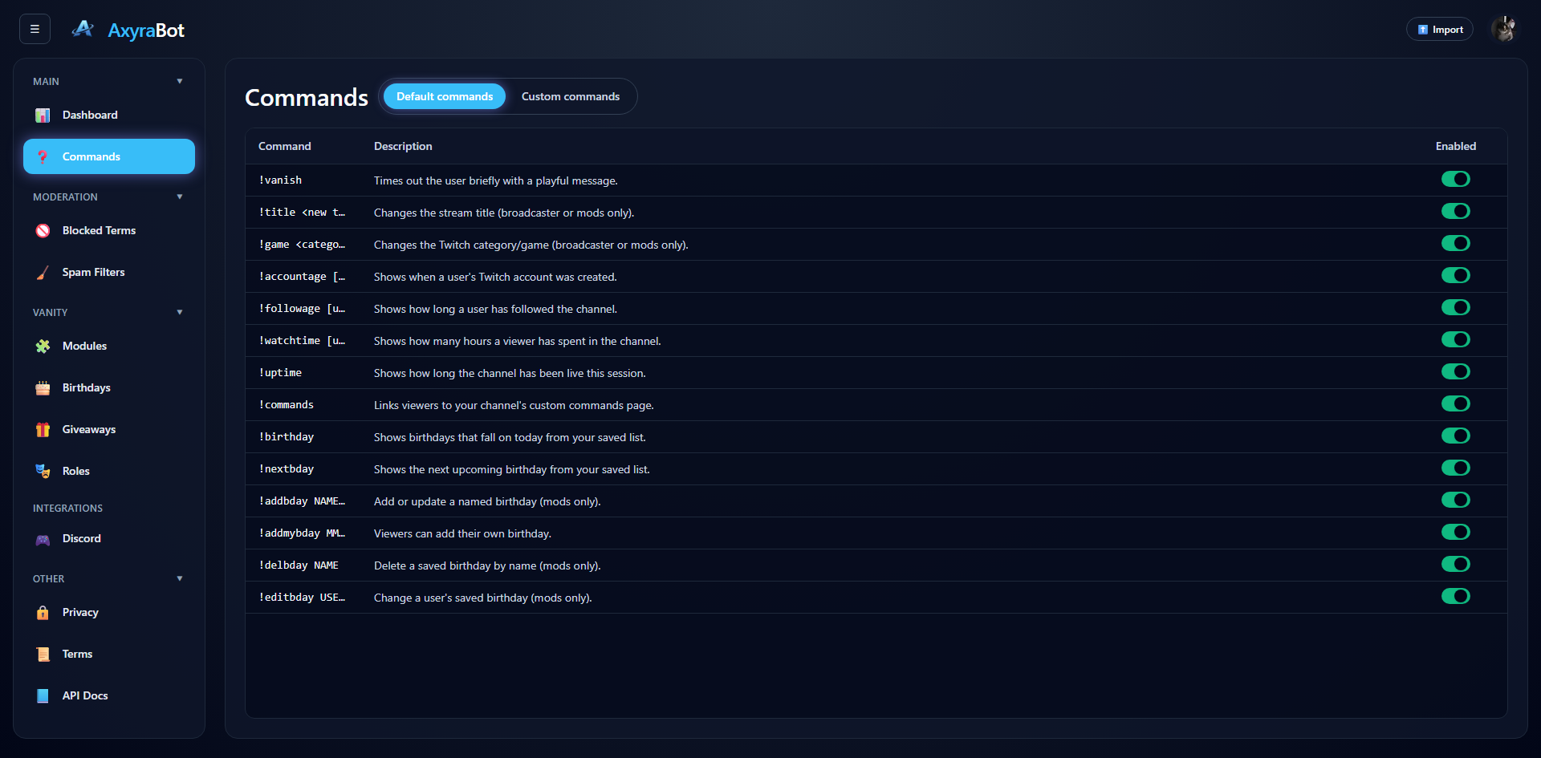The height and width of the screenshot is (758, 1541).
Task: Disable the !vanish command toggle
Action: point(1455,179)
